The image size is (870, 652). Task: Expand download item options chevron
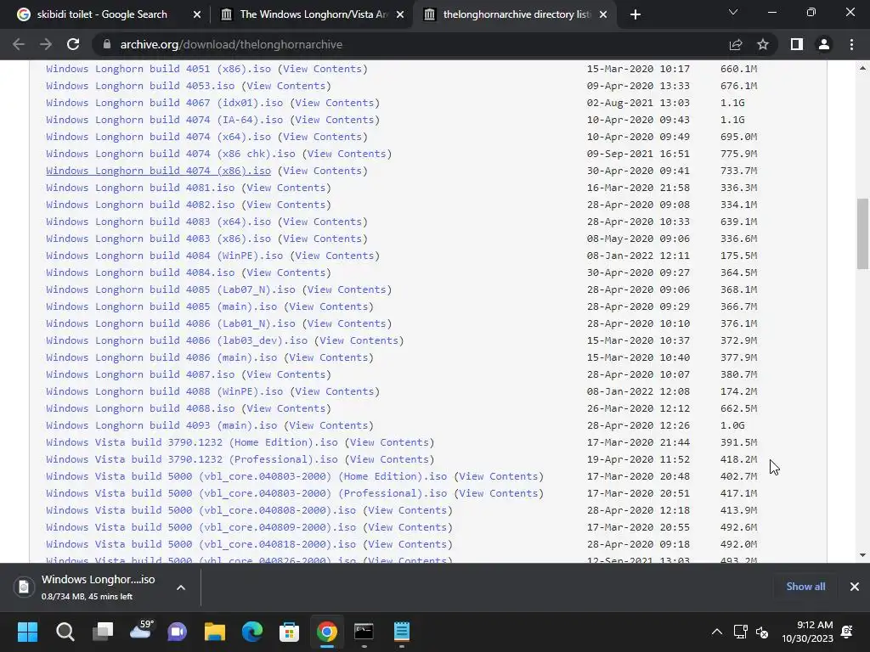click(180, 587)
